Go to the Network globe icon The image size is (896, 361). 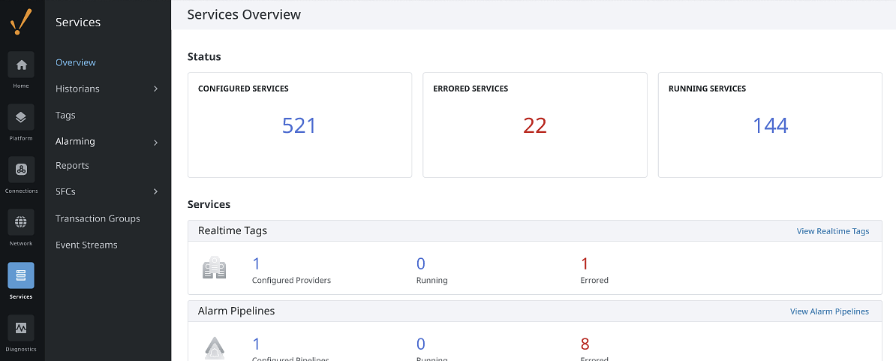pyautogui.click(x=21, y=222)
